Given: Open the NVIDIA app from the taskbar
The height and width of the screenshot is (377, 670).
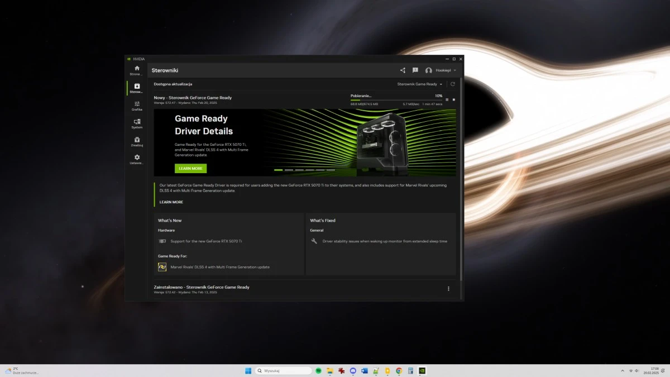Looking at the screenshot, I should coord(422,370).
